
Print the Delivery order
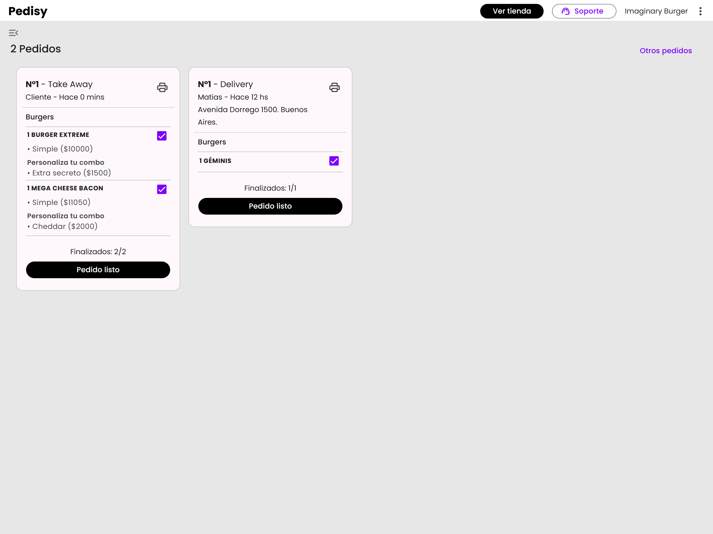[x=334, y=87]
